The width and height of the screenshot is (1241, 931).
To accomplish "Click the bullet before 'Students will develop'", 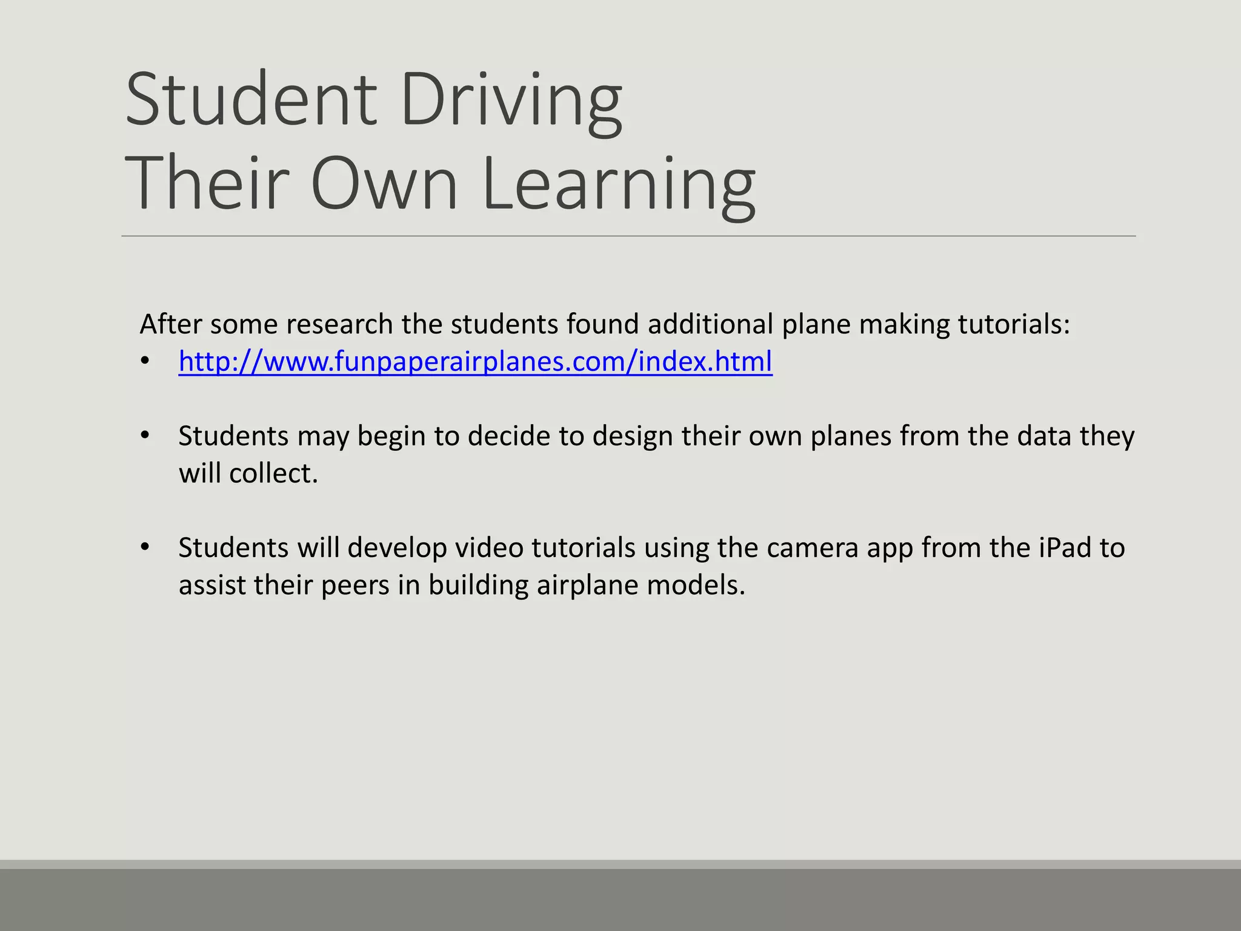I will click(144, 547).
